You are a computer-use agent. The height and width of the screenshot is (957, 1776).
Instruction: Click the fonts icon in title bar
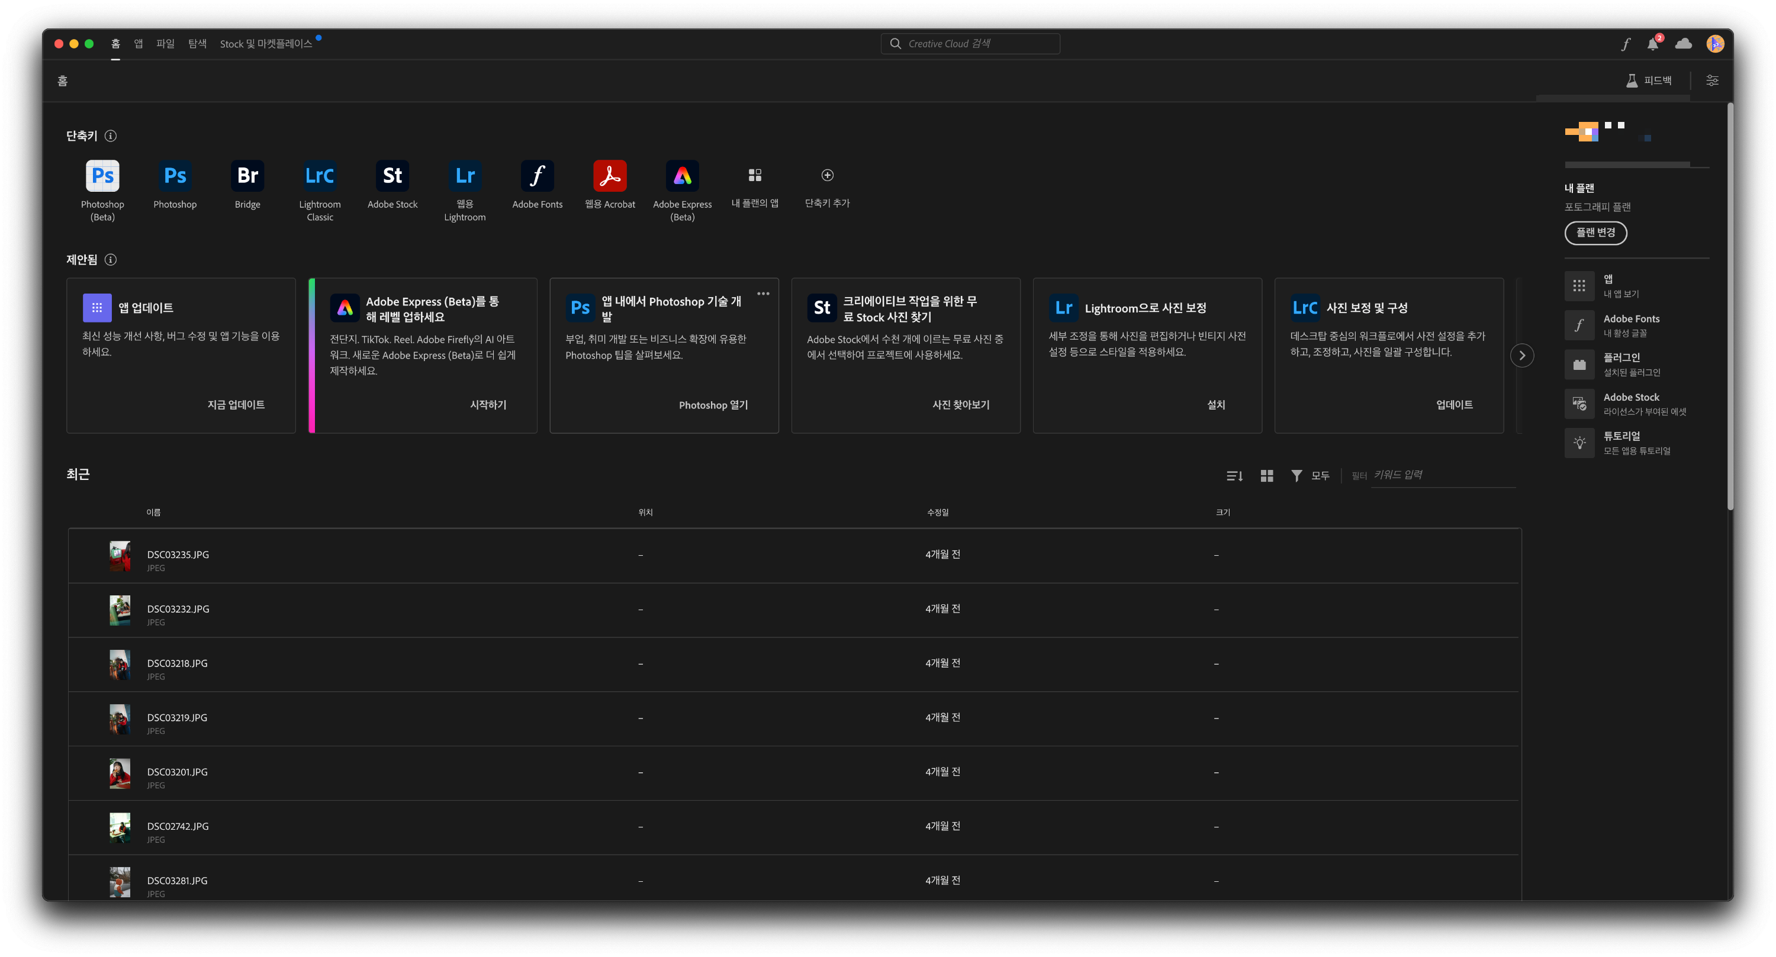pyautogui.click(x=1626, y=44)
